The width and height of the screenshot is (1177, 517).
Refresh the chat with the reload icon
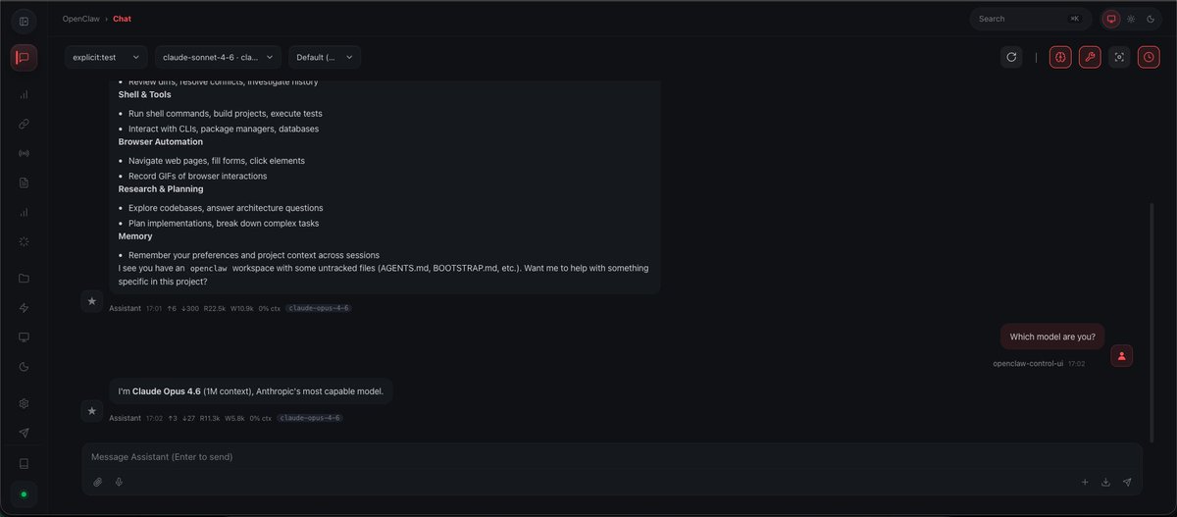coord(1011,57)
